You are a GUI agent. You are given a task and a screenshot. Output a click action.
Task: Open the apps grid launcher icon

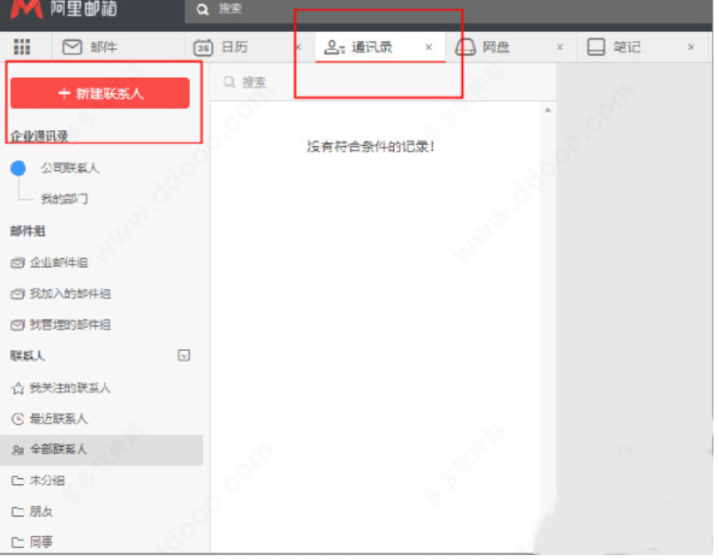(x=22, y=47)
